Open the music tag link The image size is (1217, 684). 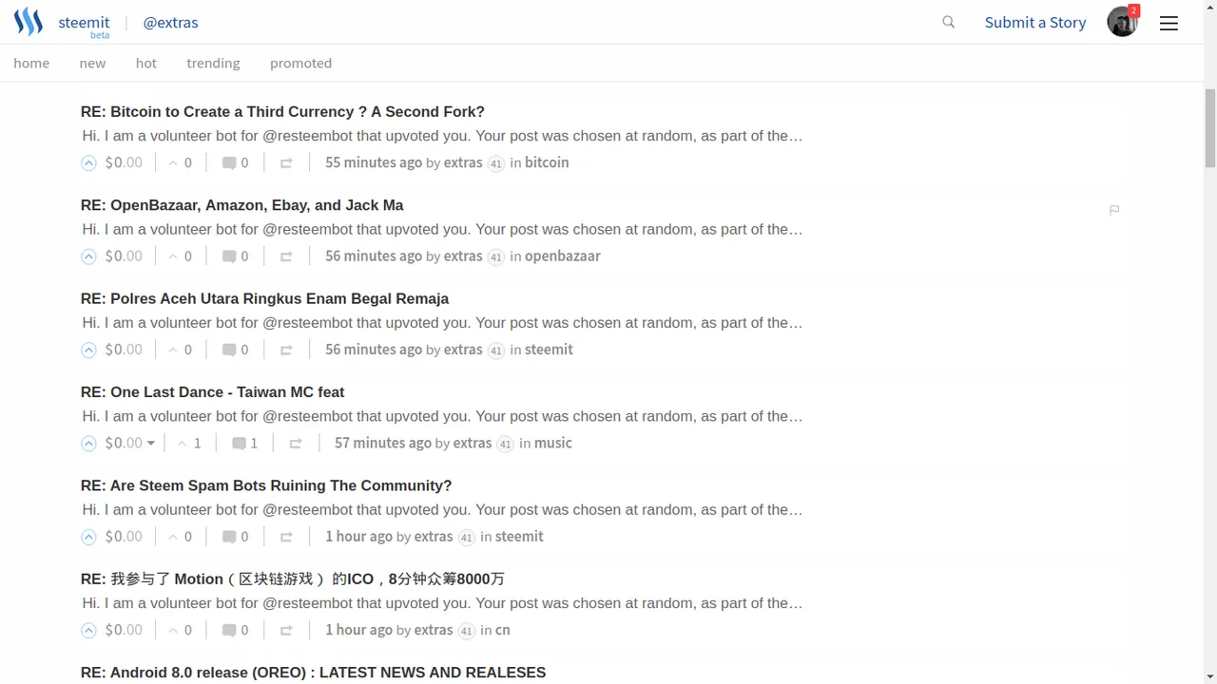(x=553, y=443)
